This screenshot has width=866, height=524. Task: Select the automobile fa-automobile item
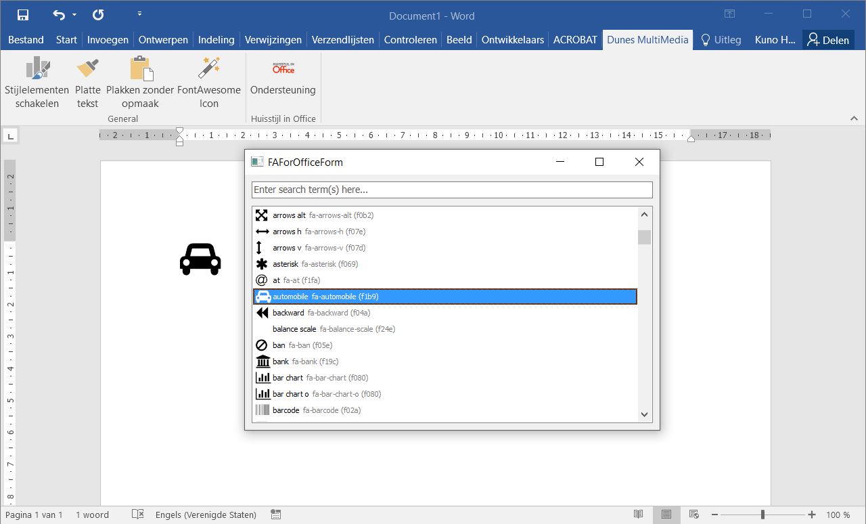445,297
